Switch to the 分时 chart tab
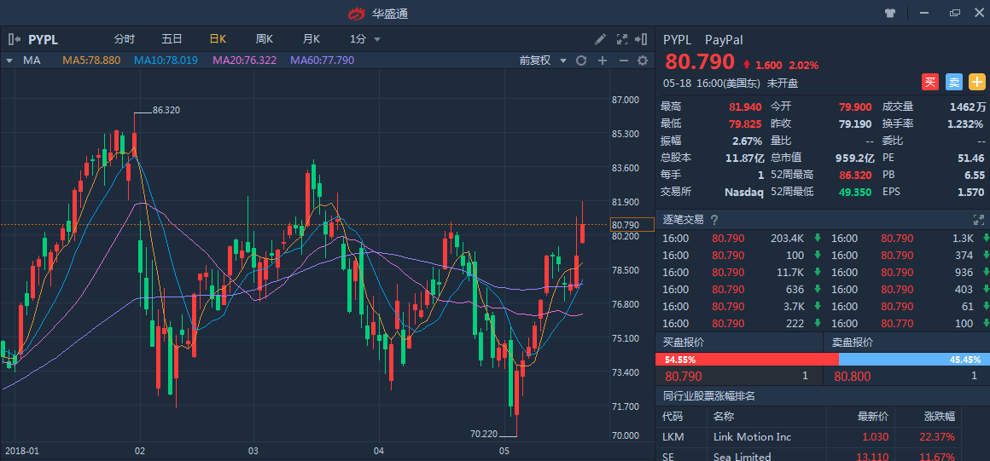Image resolution: width=990 pixels, height=461 pixels. pos(125,39)
